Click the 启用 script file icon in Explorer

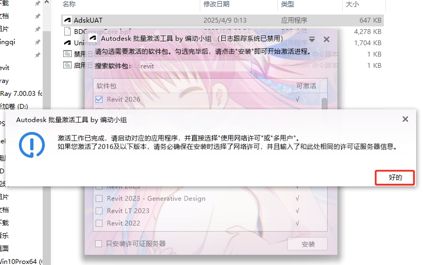pos(67,65)
